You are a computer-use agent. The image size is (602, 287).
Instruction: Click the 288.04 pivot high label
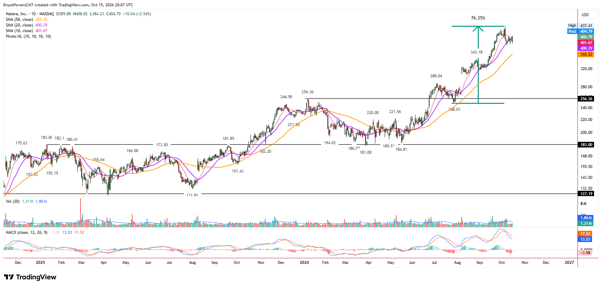pyautogui.click(x=436, y=76)
